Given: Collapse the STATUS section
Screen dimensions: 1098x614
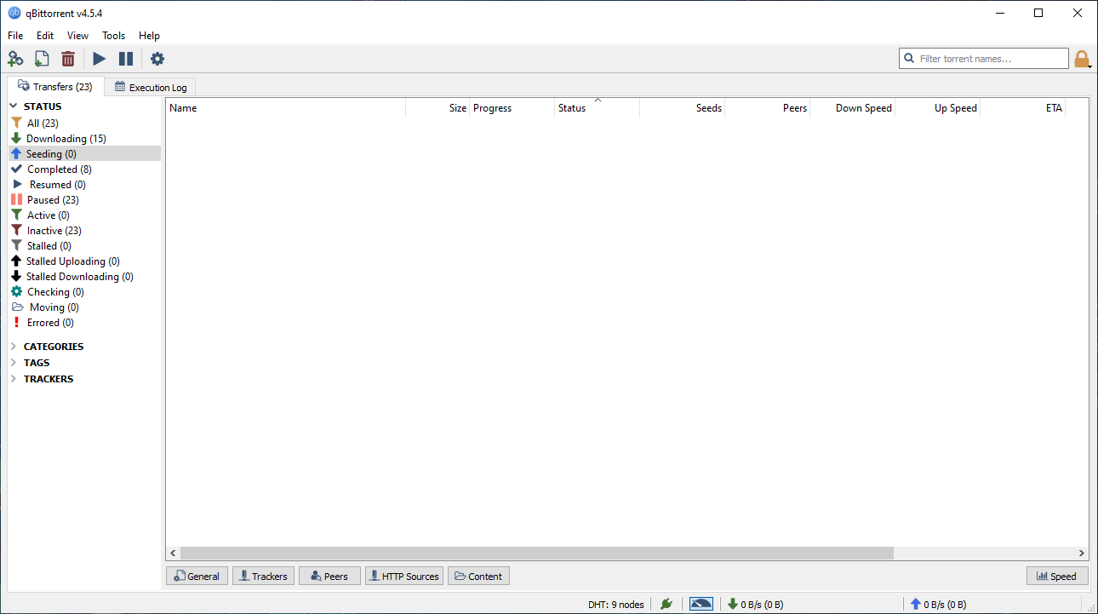Looking at the screenshot, I should (x=13, y=106).
